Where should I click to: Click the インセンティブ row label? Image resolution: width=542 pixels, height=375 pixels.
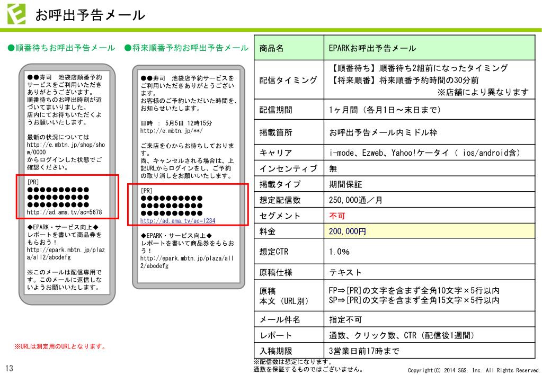tap(288, 168)
